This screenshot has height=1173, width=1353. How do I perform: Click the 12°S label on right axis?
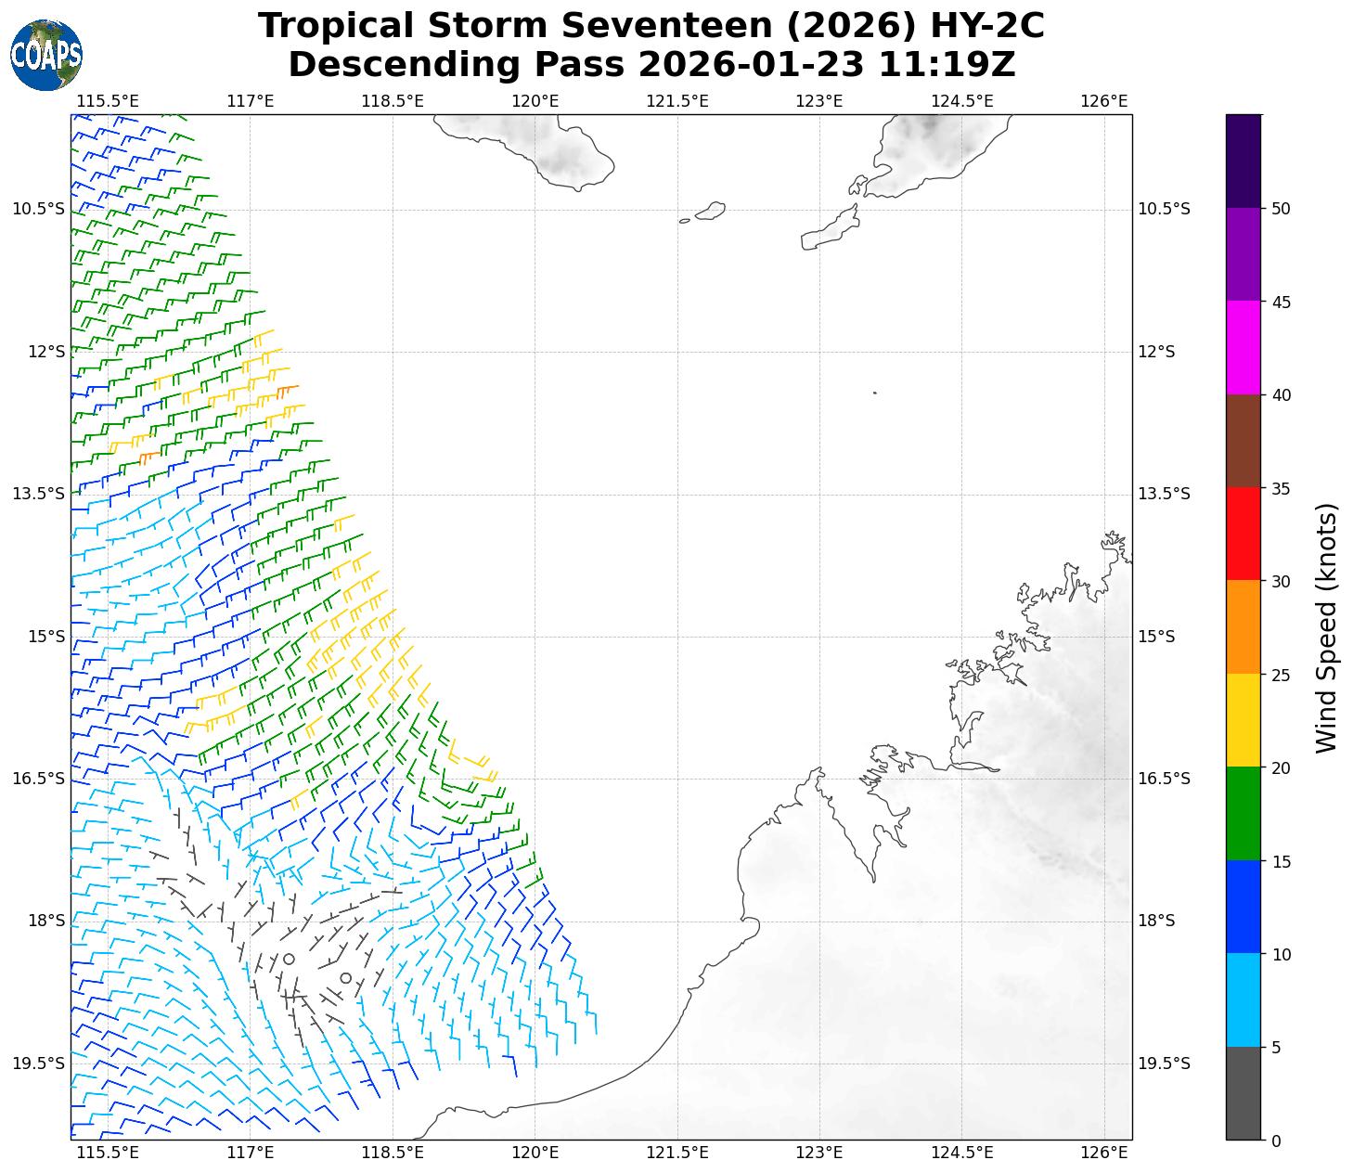1156,352
